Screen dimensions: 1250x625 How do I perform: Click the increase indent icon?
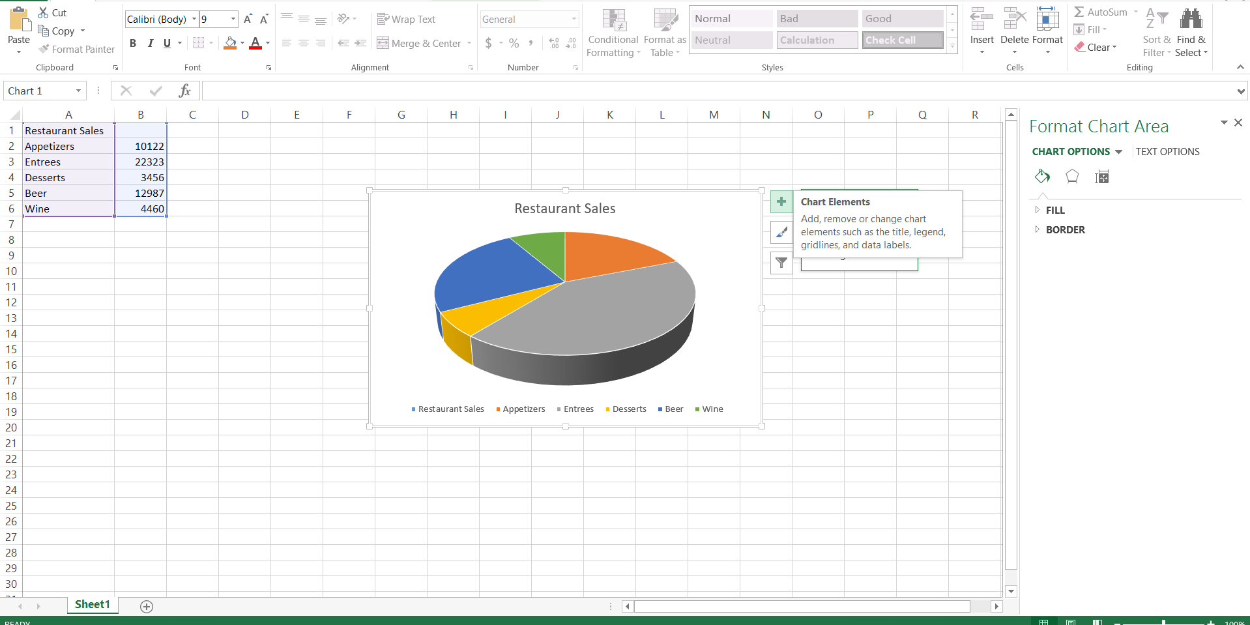[x=360, y=43]
